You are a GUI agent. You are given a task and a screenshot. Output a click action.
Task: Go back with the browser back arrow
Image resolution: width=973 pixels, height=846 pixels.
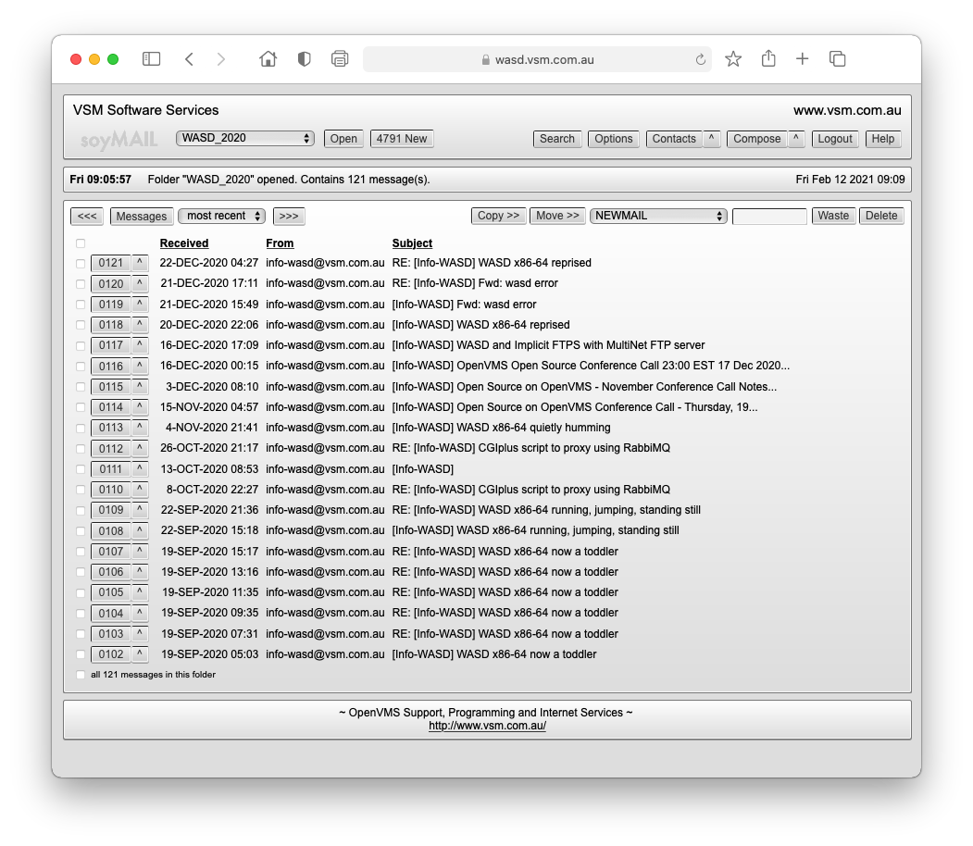[x=189, y=59]
